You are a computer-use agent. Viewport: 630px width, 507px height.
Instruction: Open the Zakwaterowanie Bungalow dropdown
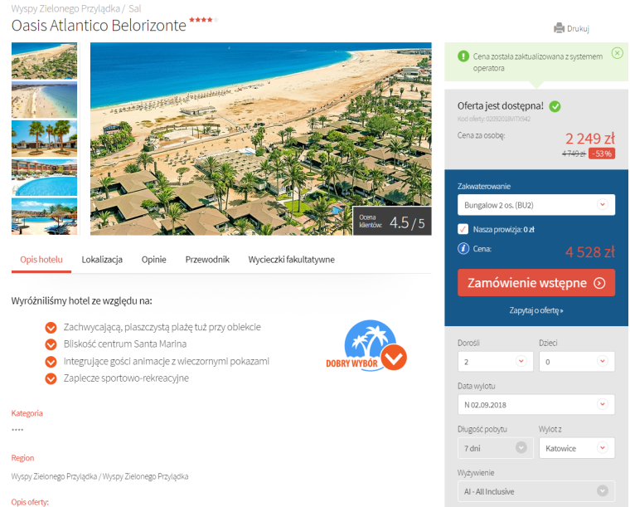(535, 205)
